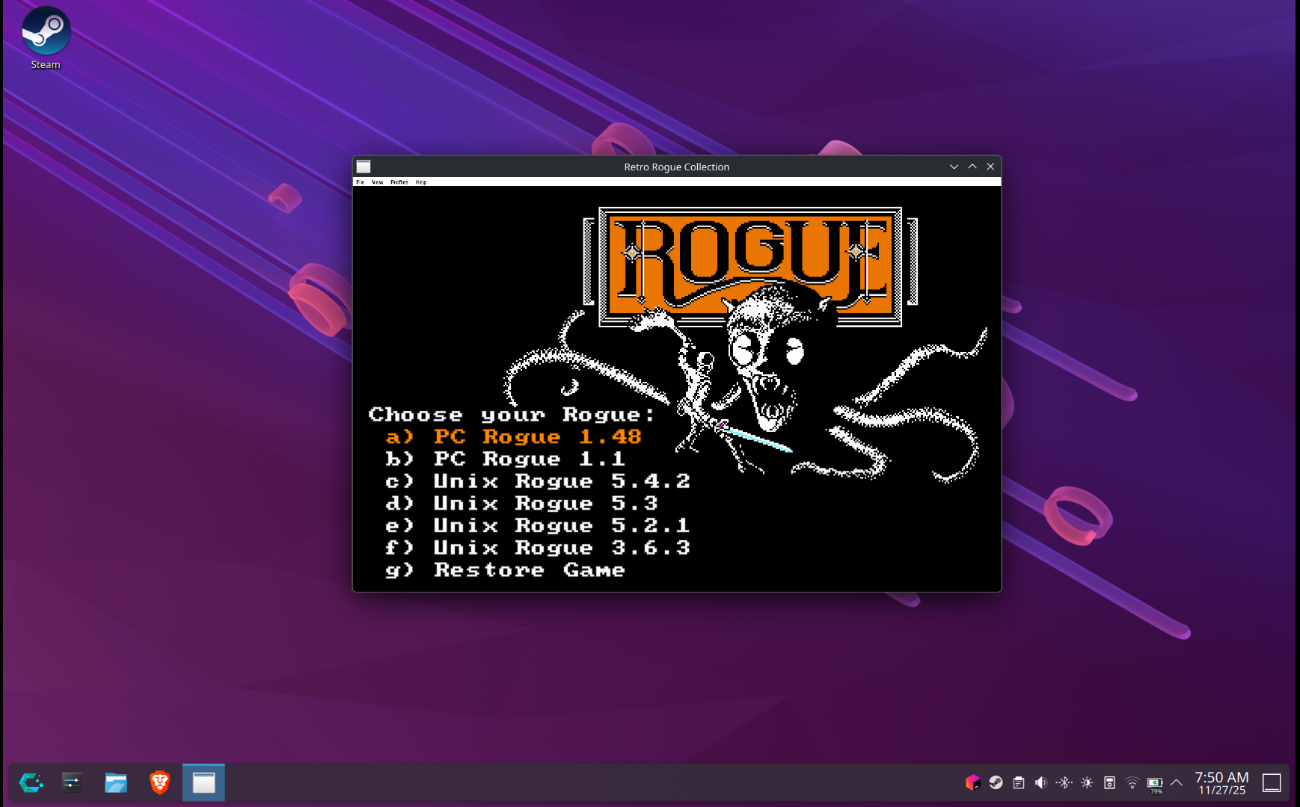Pick Unix Rogue 3.6.3

(x=538, y=548)
